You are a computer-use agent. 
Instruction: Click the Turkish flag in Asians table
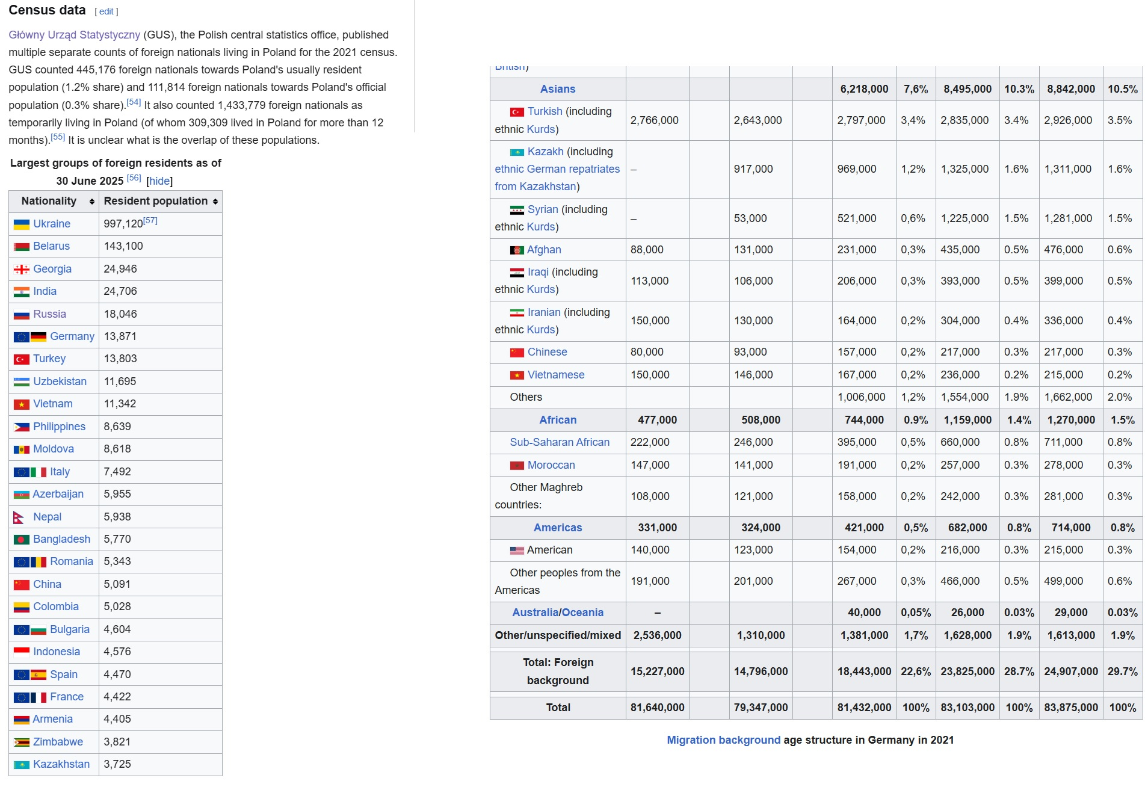(517, 112)
